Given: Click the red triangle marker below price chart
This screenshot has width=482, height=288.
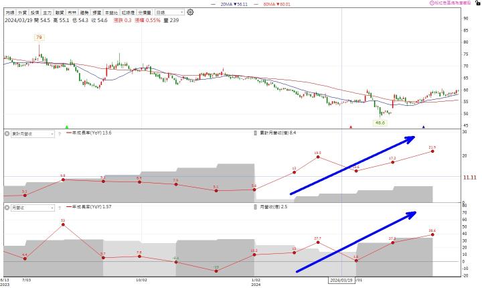Looking at the screenshot, I should 351,127.
